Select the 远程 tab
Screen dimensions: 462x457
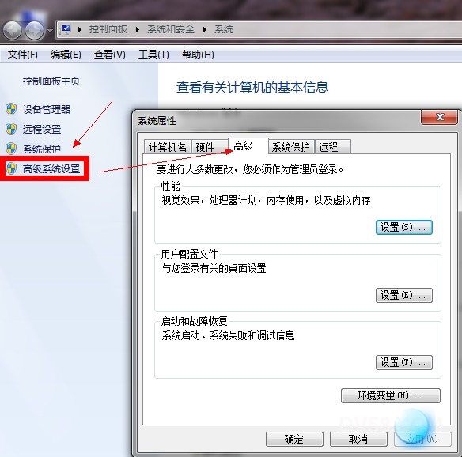click(332, 147)
